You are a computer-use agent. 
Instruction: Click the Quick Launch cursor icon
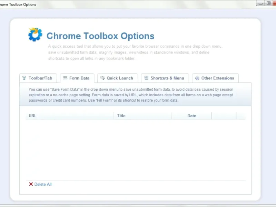(x=102, y=78)
